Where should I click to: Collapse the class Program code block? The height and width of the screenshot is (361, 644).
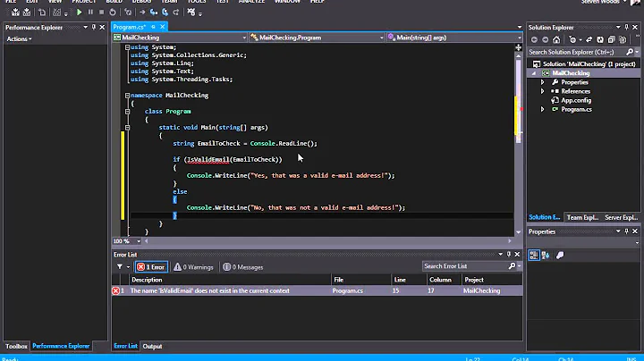pyautogui.click(x=127, y=112)
